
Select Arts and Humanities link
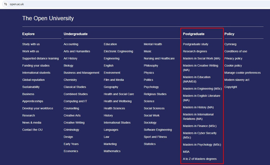77,51
